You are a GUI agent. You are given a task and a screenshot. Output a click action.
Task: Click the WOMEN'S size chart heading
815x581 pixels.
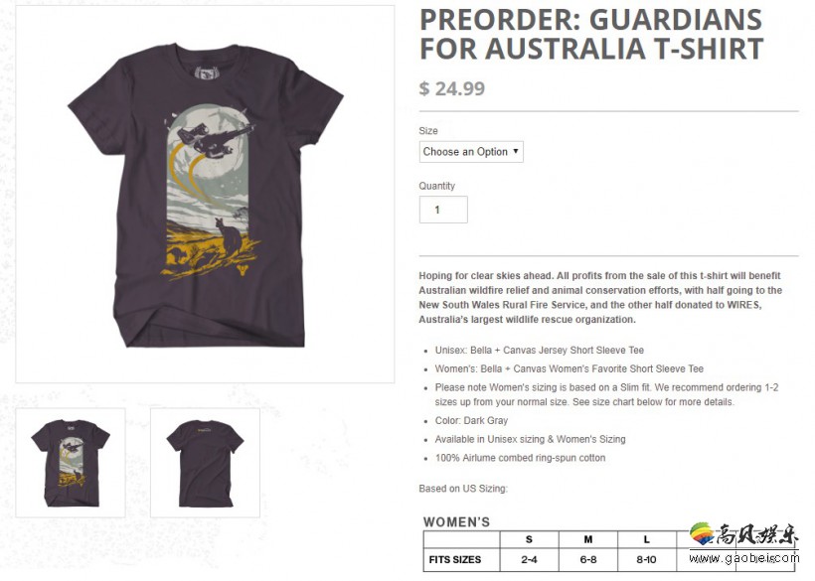(456, 522)
